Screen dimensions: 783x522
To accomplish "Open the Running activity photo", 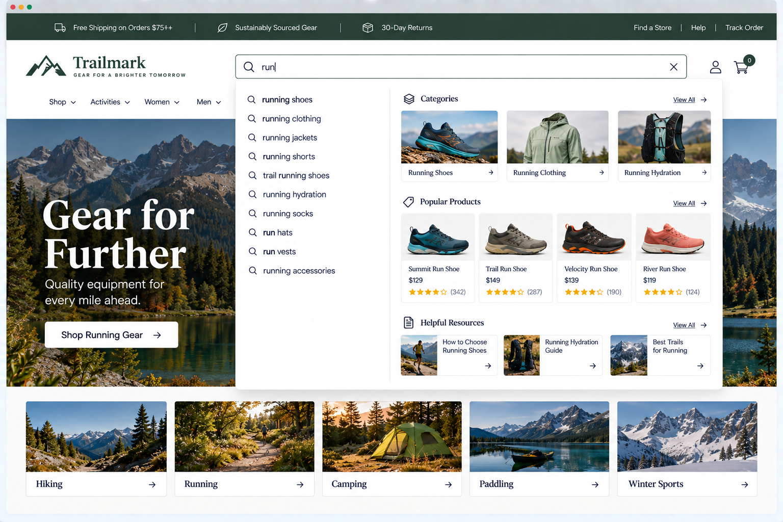I will tap(245, 436).
